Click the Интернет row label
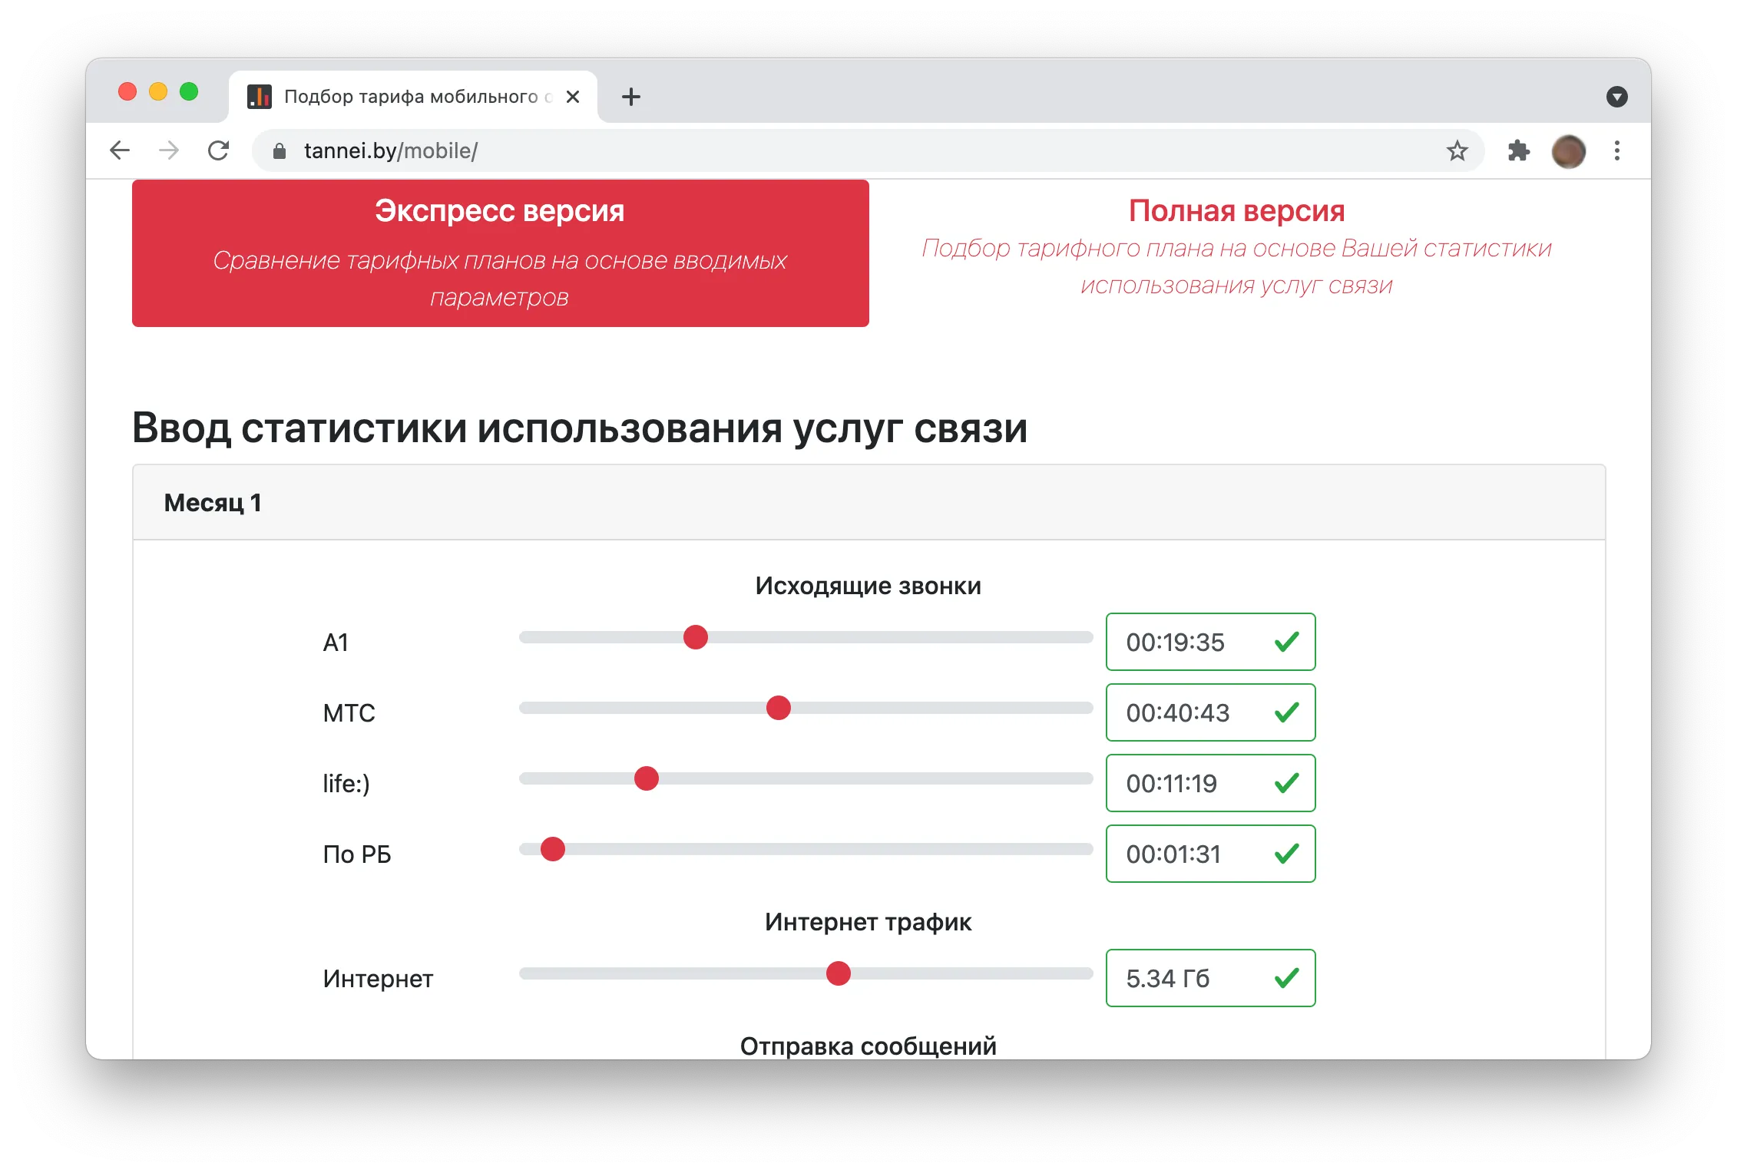 [378, 979]
